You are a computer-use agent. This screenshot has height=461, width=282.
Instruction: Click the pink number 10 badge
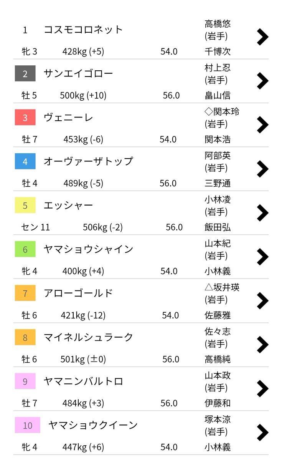coord(28,425)
